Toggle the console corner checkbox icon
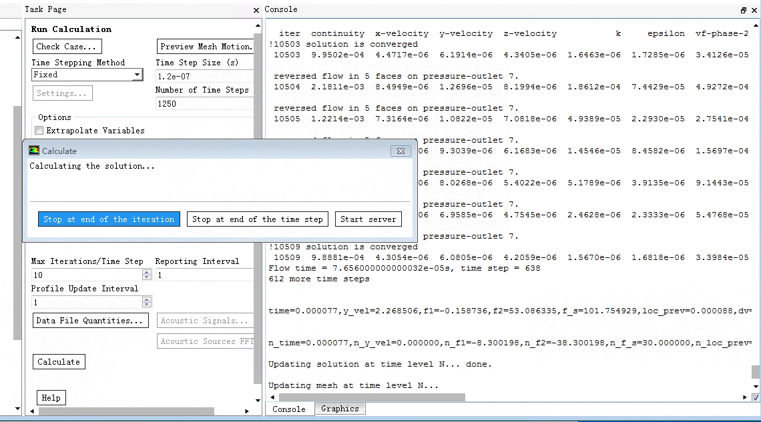 (x=756, y=397)
